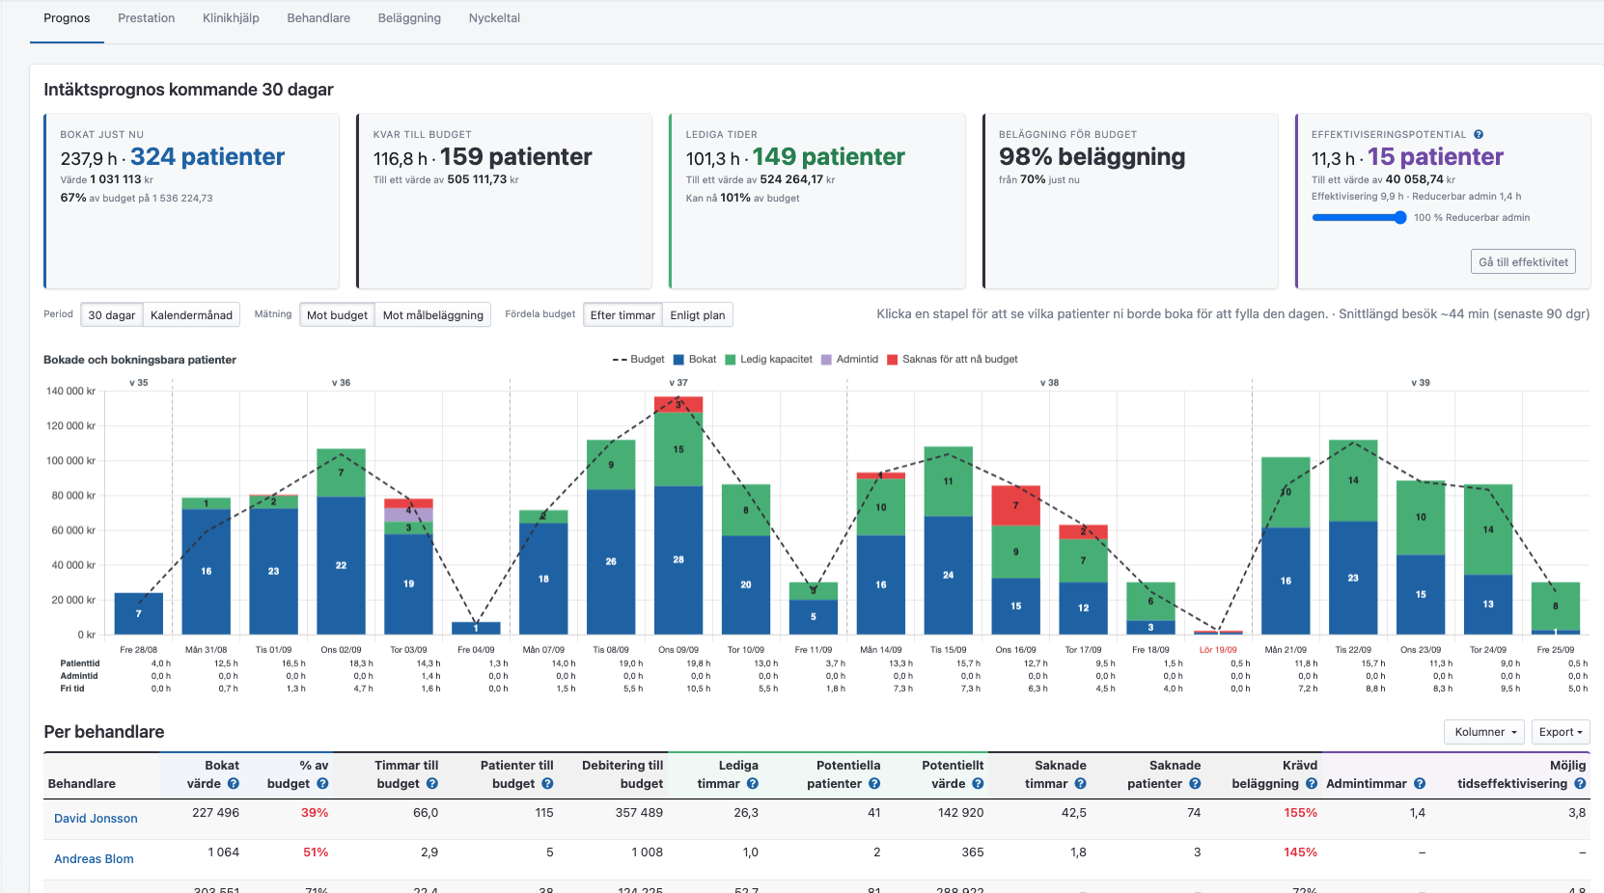Show help for Lediga timmar column
This screenshot has width=1604, height=893.
click(x=753, y=784)
